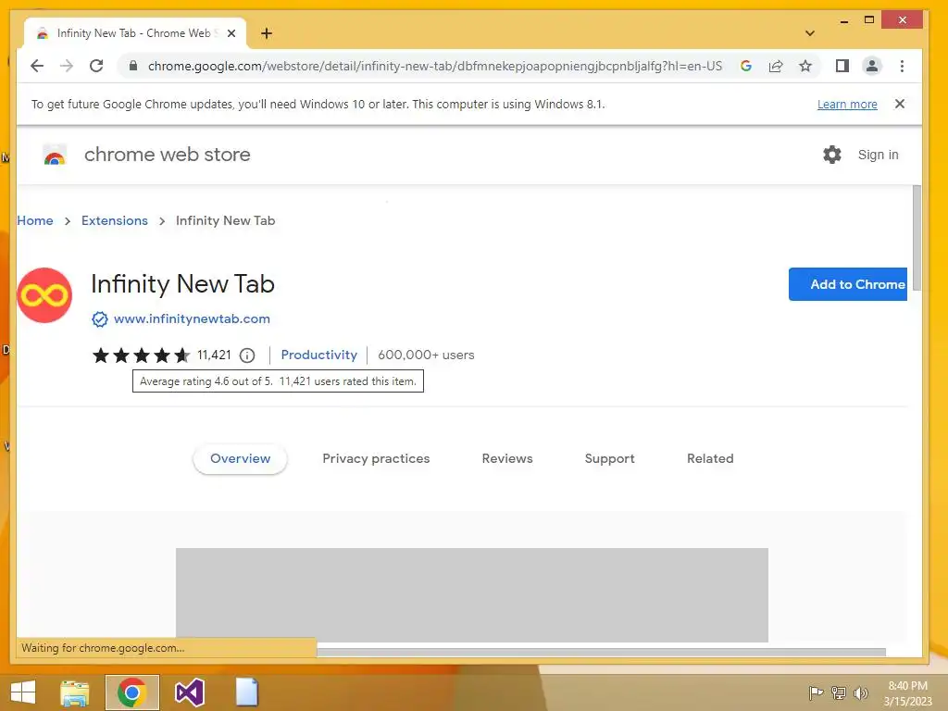
Task: Click Add to Chrome button
Action: (848, 284)
